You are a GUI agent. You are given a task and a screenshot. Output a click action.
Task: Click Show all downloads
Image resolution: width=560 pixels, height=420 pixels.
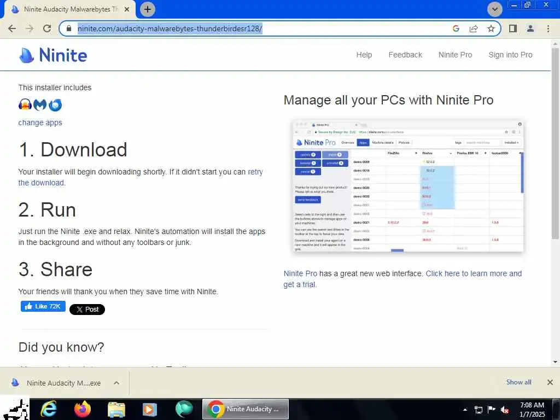518,382
